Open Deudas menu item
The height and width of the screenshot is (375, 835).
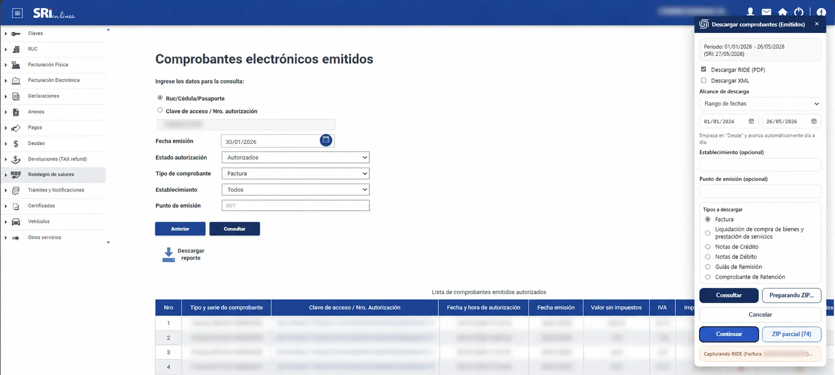click(x=36, y=143)
